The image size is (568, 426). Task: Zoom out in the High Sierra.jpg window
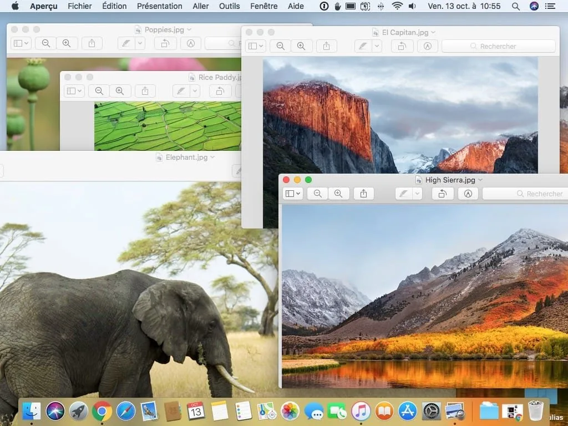point(318,194)
